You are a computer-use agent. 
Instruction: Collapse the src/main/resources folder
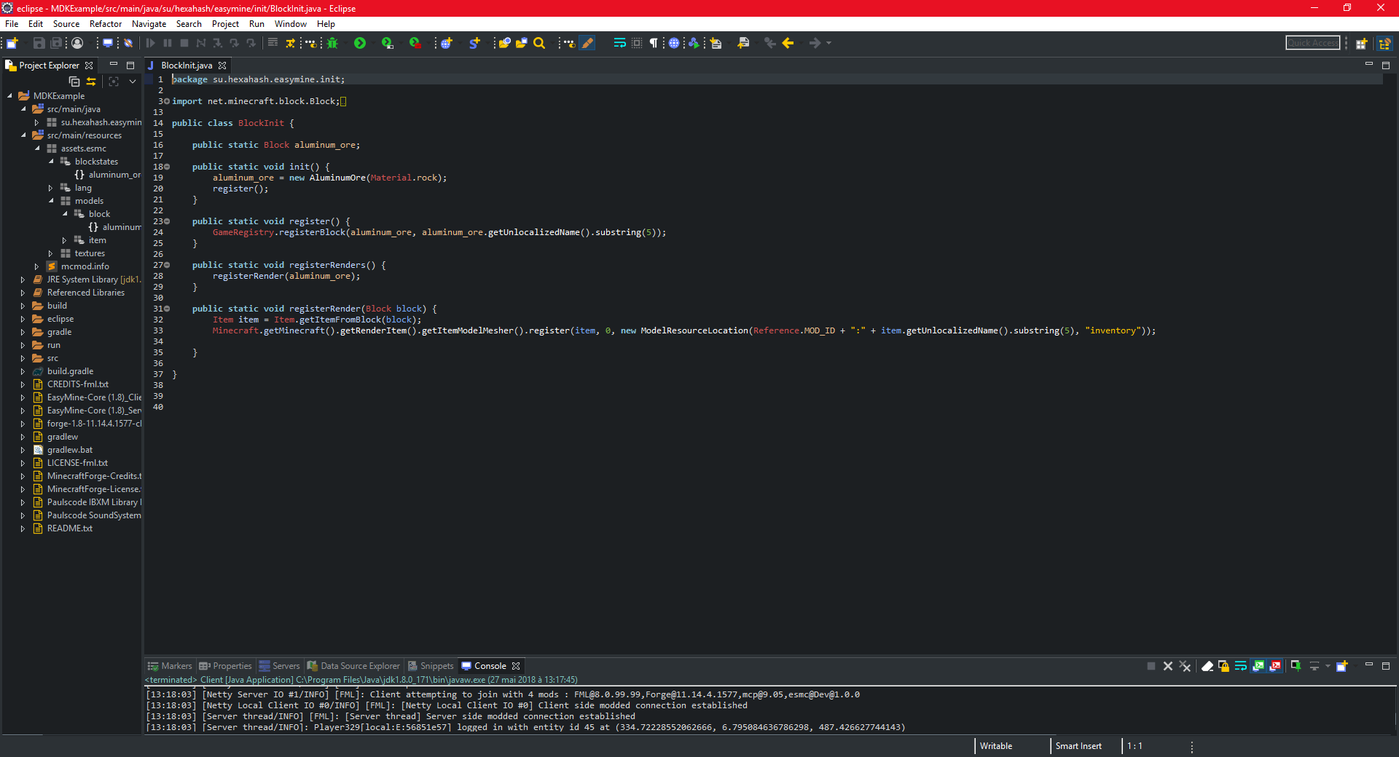pyautogui.click(x=23, y=135)
